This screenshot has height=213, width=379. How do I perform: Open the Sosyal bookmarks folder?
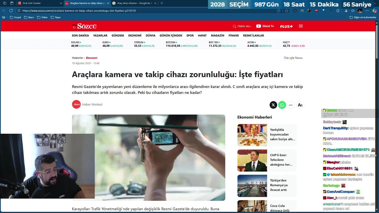click(15, 17)
